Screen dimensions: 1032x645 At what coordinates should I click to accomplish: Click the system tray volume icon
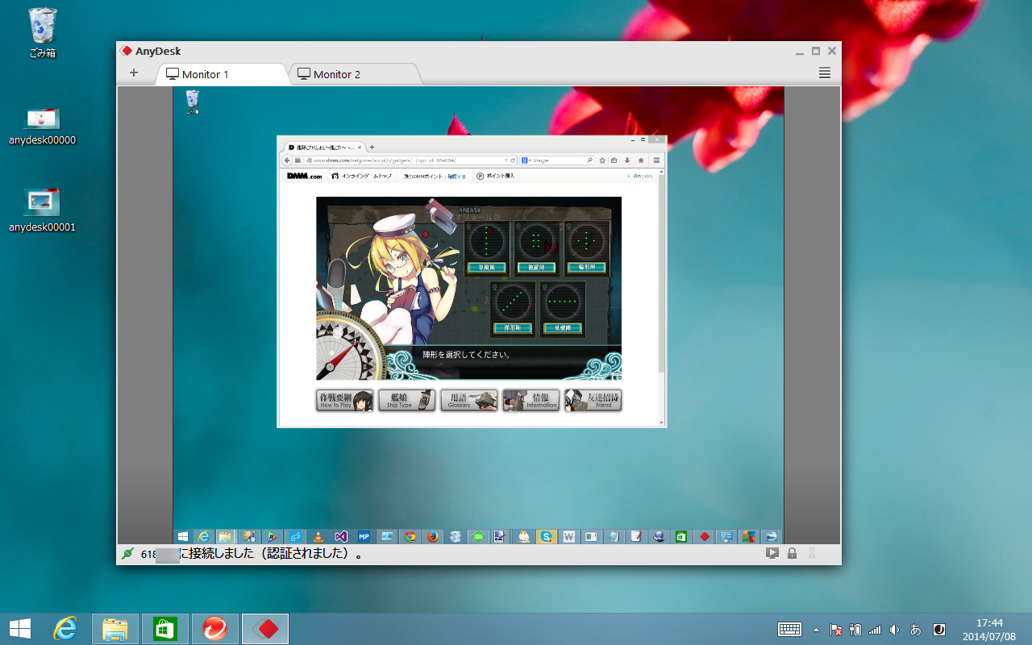894,629
